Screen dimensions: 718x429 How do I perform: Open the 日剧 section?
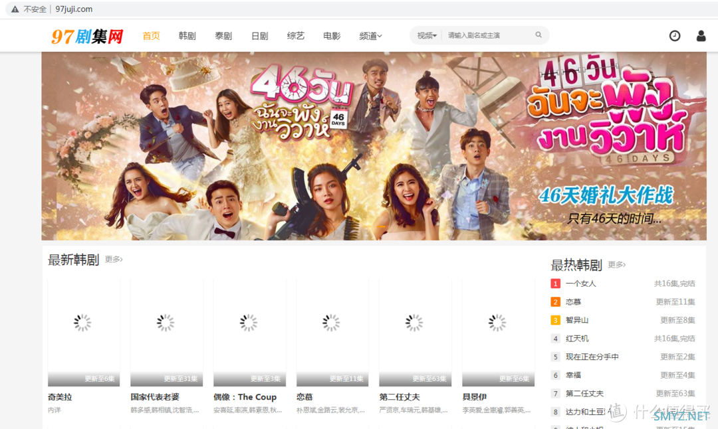[260, 36]
